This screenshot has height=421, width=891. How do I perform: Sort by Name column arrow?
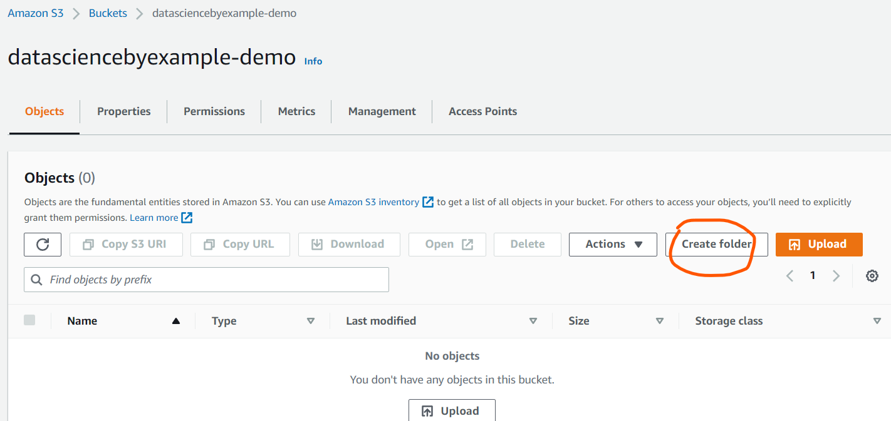point(176,321)
